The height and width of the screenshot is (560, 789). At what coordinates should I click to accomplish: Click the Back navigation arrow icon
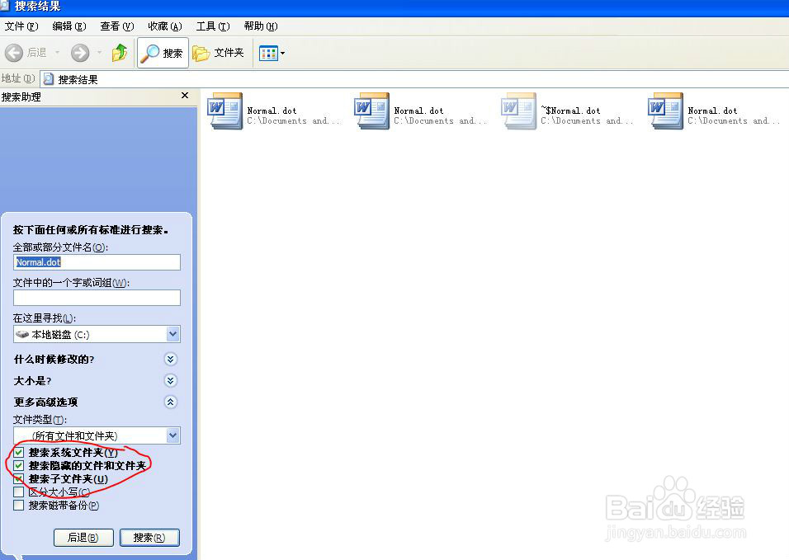pyautogui.click(x=14, y=53)
